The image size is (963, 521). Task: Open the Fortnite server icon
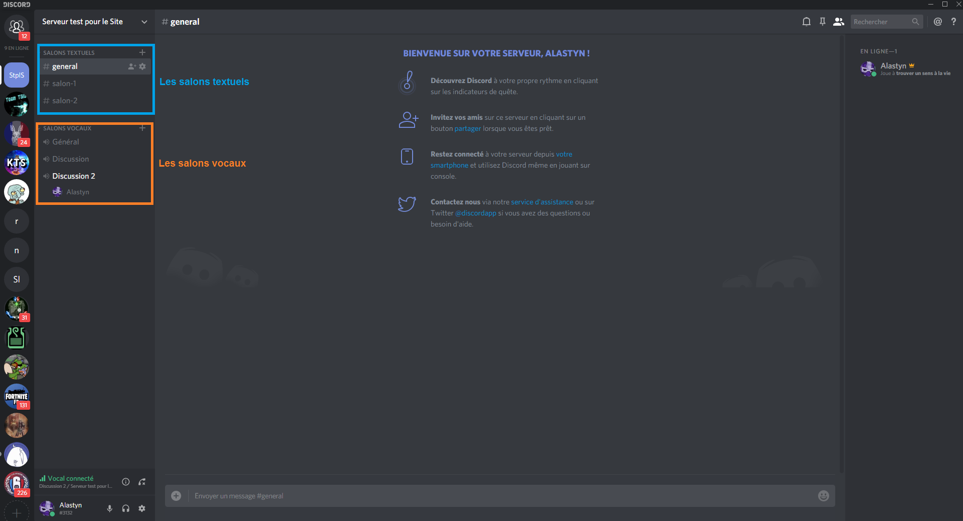tap(17, 396)
